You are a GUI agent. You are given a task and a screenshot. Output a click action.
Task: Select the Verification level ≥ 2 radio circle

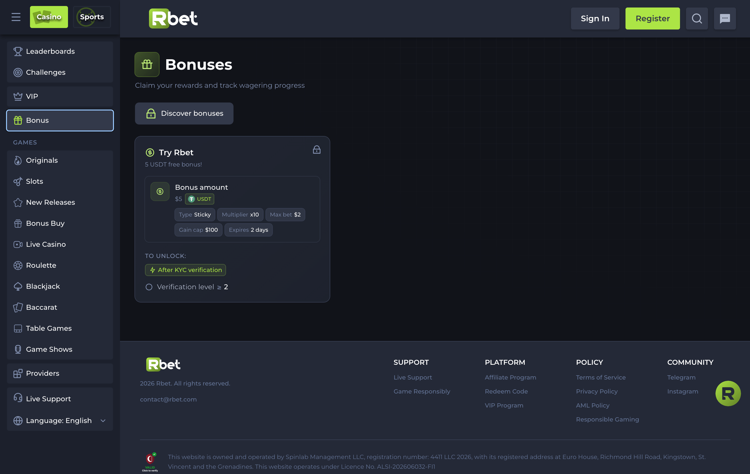click(149, 287)
